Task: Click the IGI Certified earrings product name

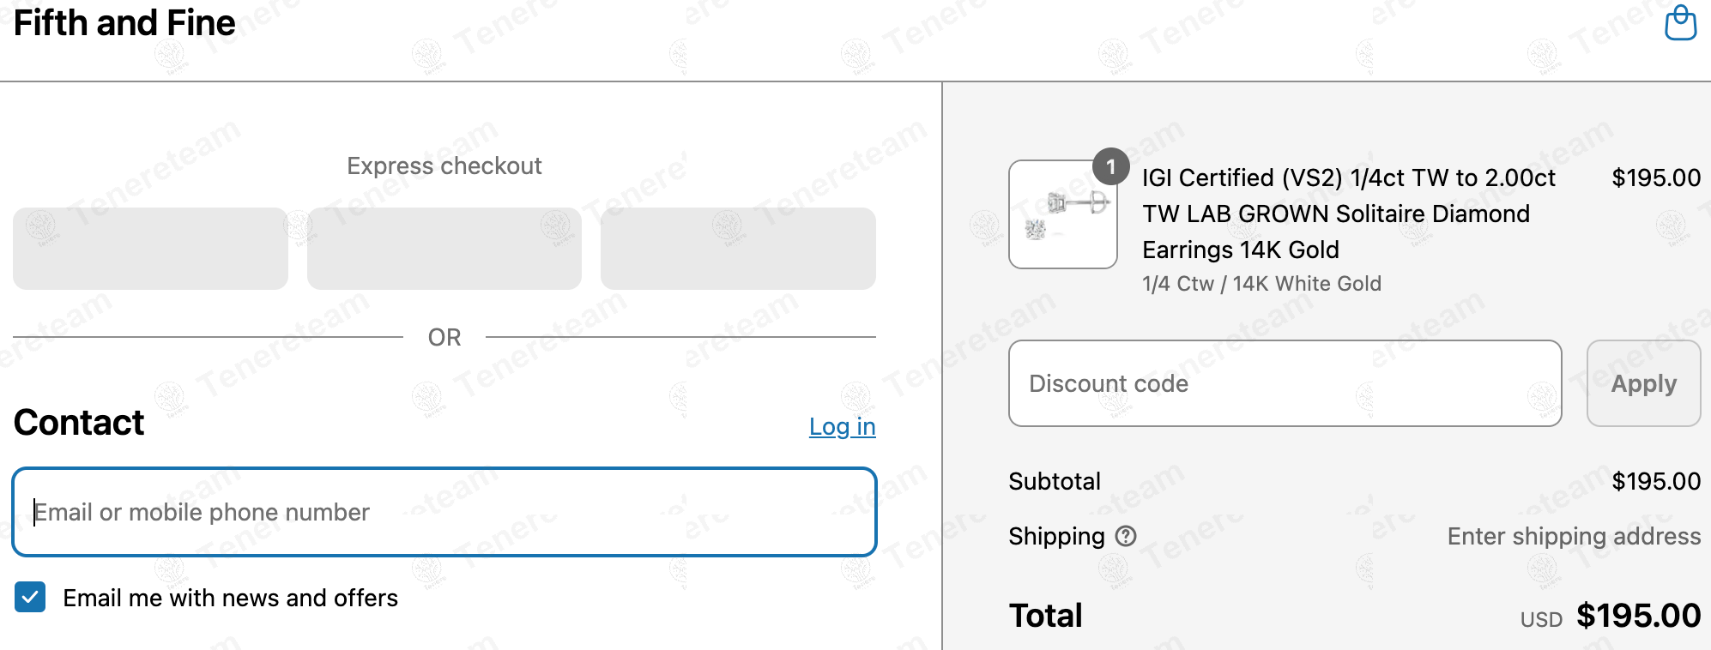Action: coord(1348,214)
